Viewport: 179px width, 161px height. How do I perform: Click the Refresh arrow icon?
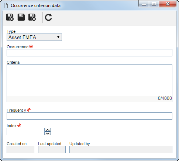point(48,17)
